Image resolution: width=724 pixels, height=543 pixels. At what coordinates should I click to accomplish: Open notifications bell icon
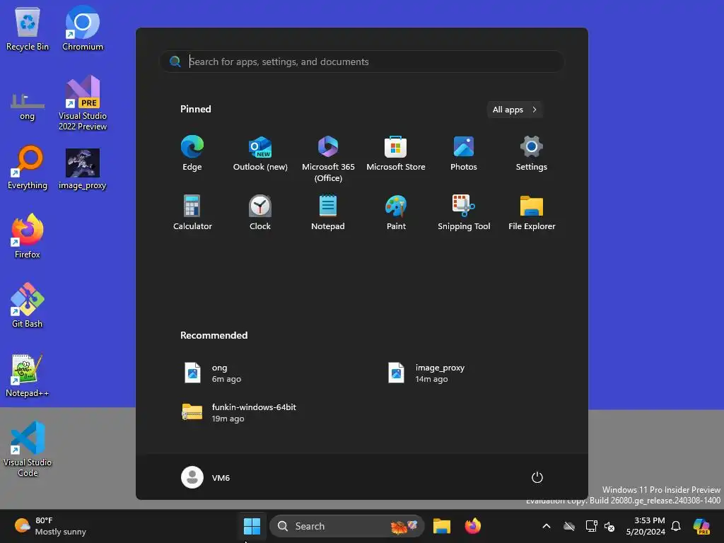[x=676, y=526]
